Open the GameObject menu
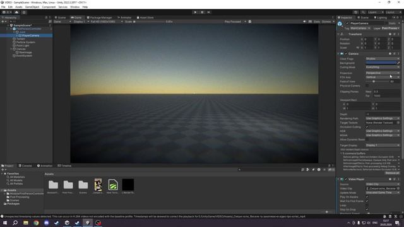The width and height of the screenshot is (404, 227). (32, 7)
